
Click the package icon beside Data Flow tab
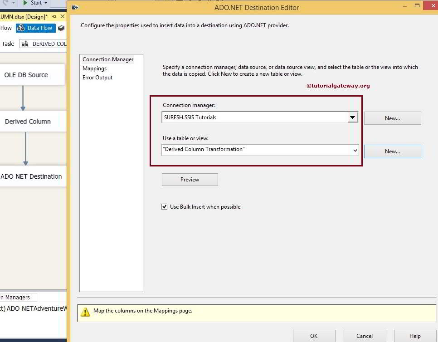[x=61, y=28]
